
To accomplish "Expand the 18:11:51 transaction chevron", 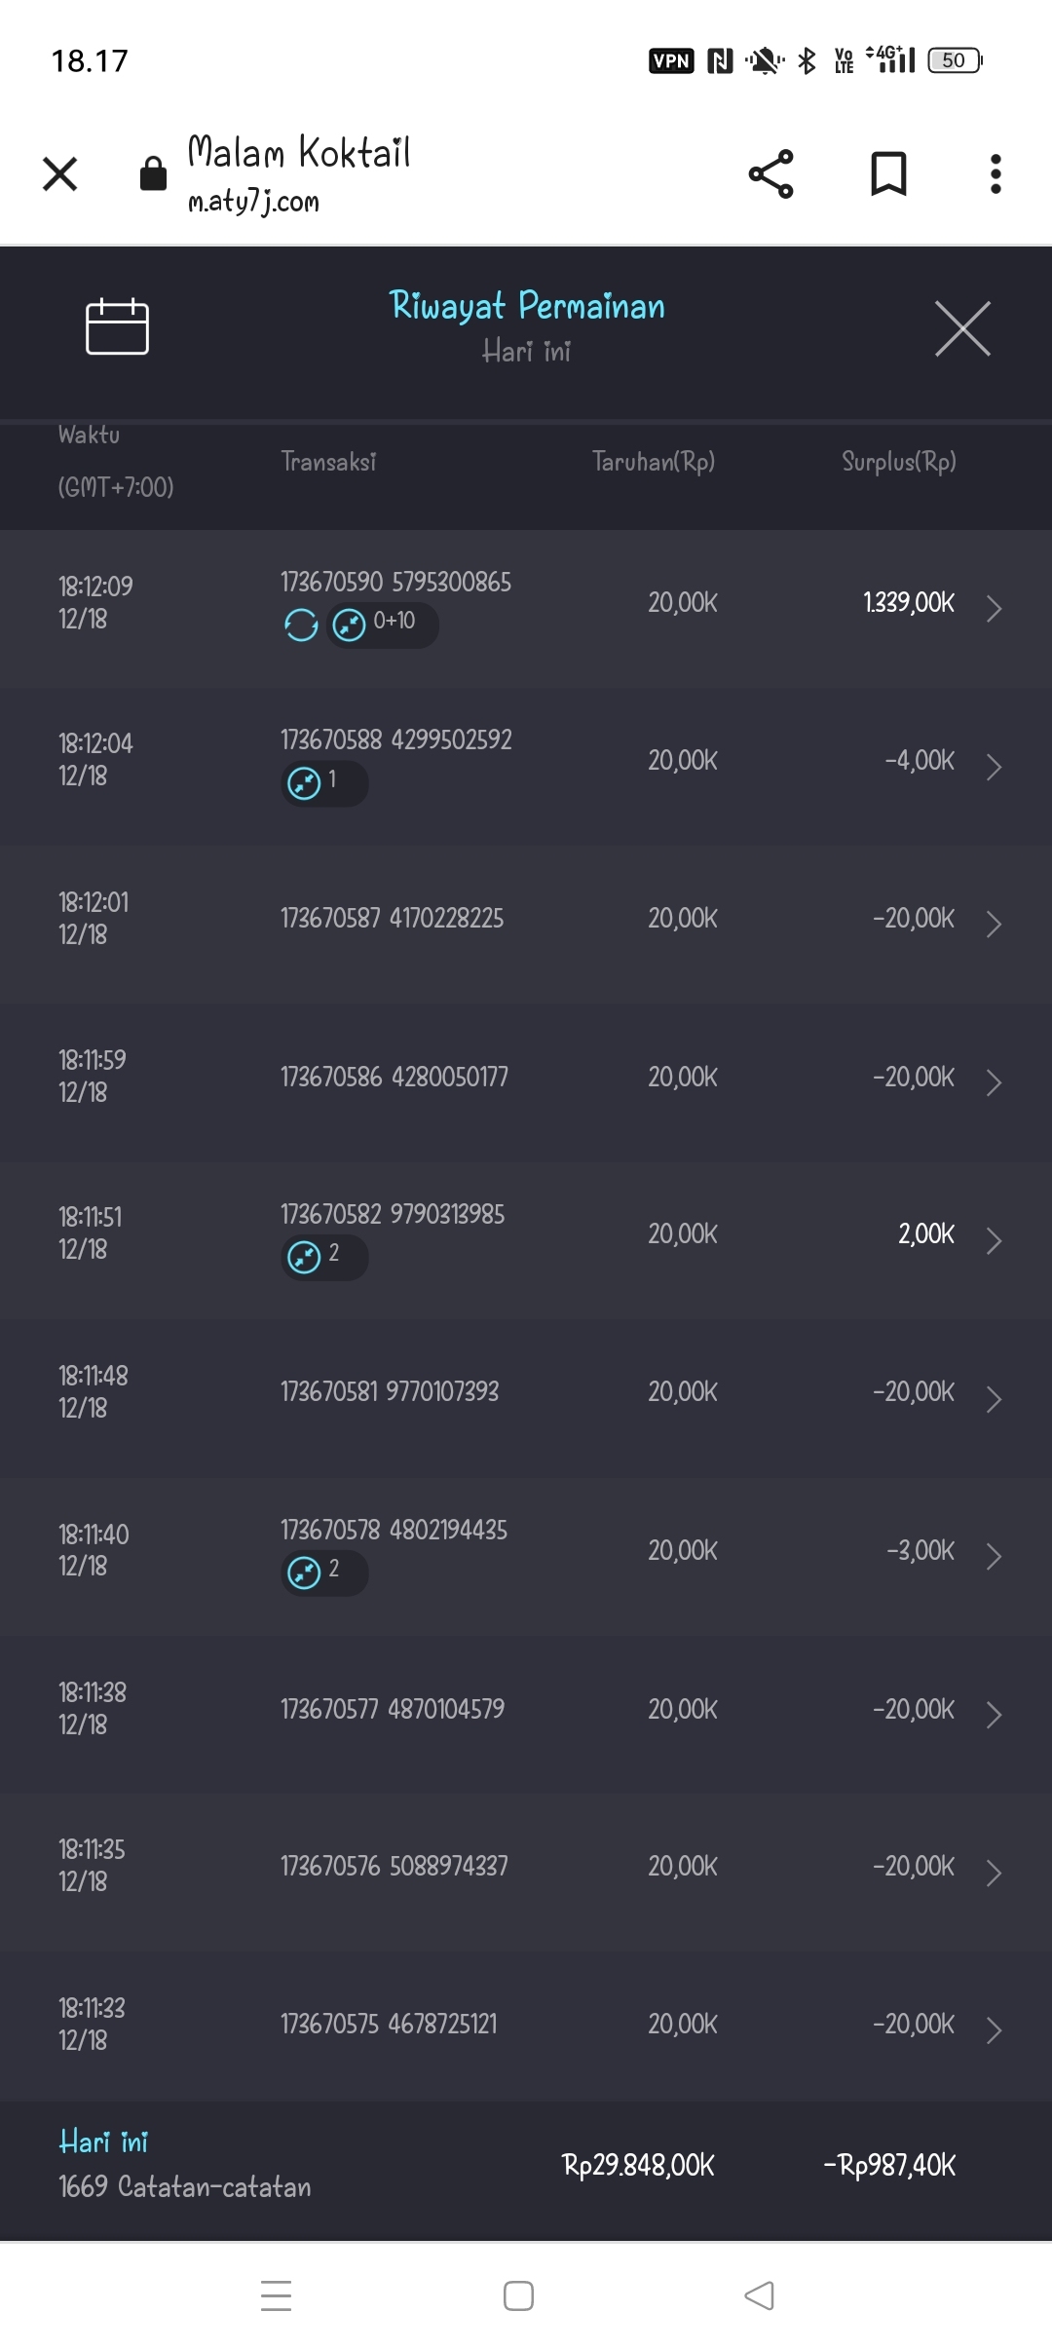I will 994,1240.
